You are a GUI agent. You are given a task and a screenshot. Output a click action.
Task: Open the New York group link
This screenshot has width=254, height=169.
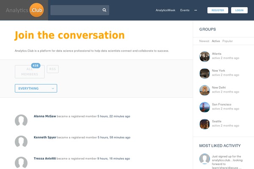click(x=218, y=71)
